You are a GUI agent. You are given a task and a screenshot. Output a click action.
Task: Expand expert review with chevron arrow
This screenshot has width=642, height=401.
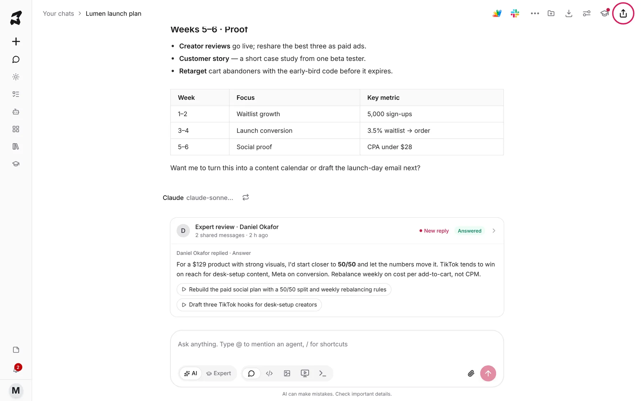(494, 231)
